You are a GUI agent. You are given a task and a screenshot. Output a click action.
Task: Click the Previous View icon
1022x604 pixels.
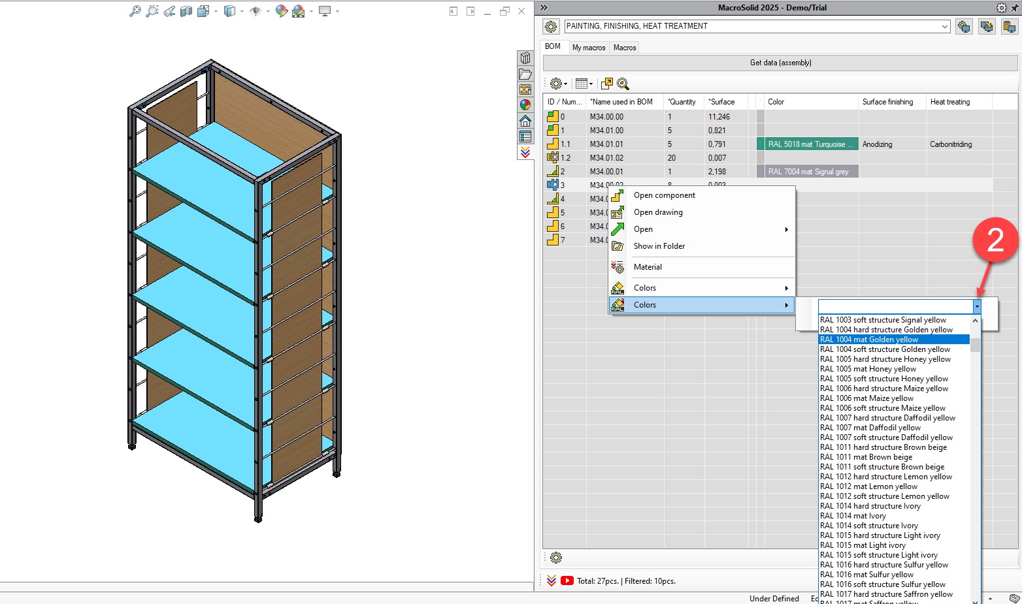click(x=169, y=11)
